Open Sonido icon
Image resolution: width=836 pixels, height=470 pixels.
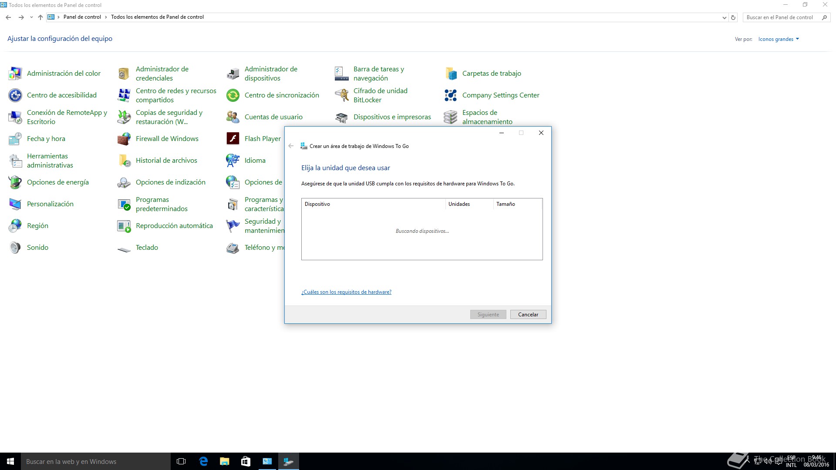(15, 248)
